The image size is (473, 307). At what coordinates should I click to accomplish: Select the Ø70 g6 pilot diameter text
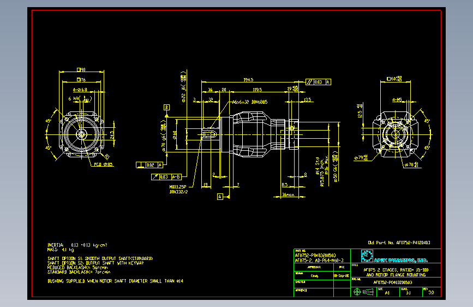click(164, 136)
